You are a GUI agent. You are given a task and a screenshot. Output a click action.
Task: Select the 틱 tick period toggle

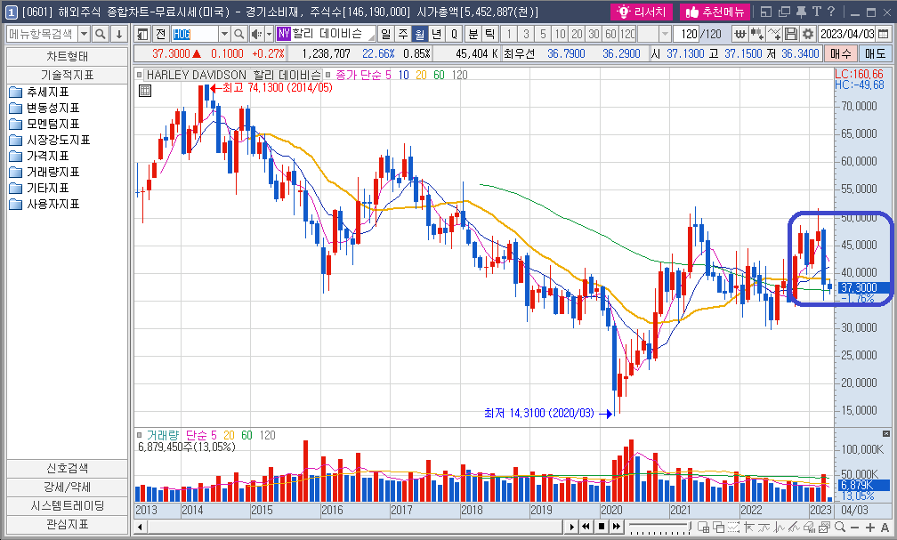click(489, 35)
